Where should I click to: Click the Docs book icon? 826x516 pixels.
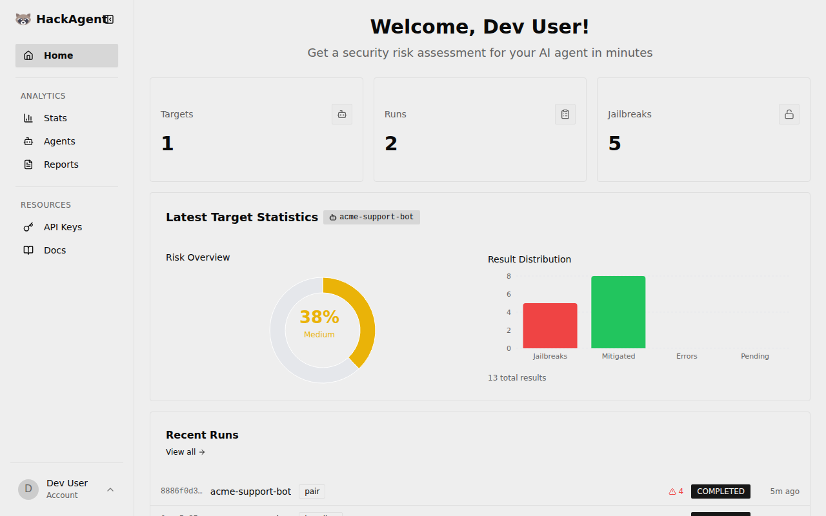(28, 250)
